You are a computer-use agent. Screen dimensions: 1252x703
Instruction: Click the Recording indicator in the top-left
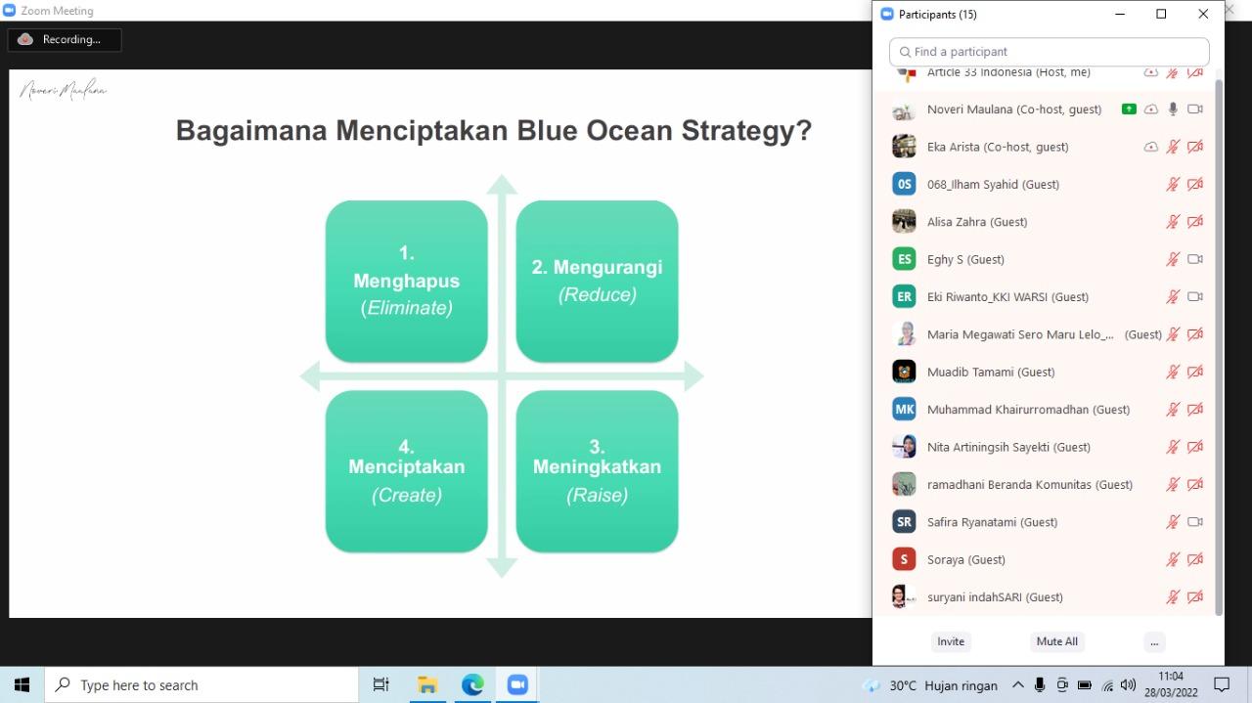[x=64, y=40]
